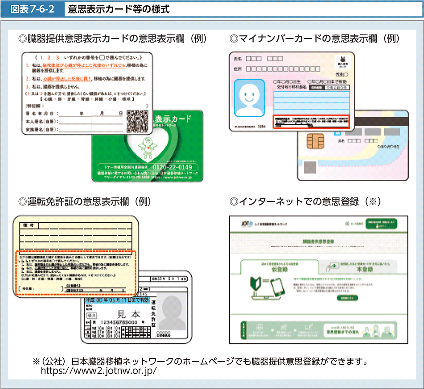Select option 2 on the donor card
Viewport: 424px width, 389px height.
click(28, 79)
